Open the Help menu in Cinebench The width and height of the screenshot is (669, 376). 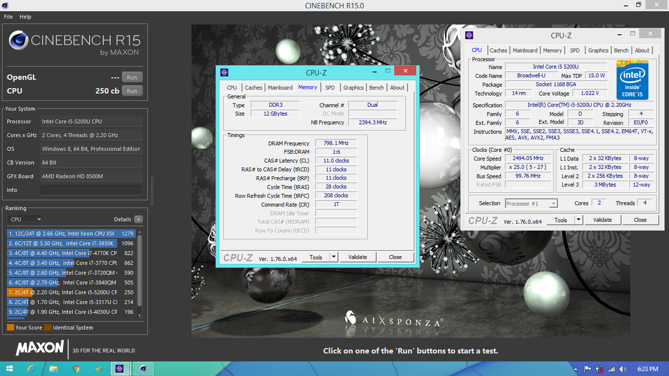[x=25, y=17]
